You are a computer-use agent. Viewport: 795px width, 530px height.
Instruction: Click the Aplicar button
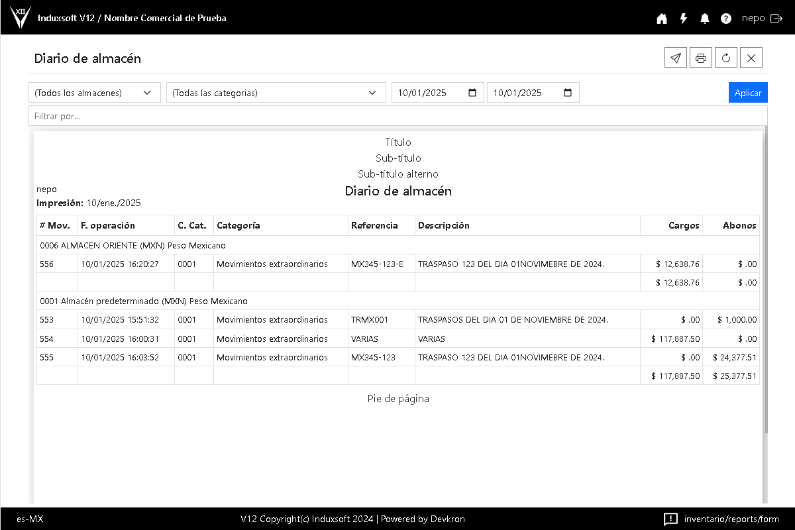[x=748, y=93]
